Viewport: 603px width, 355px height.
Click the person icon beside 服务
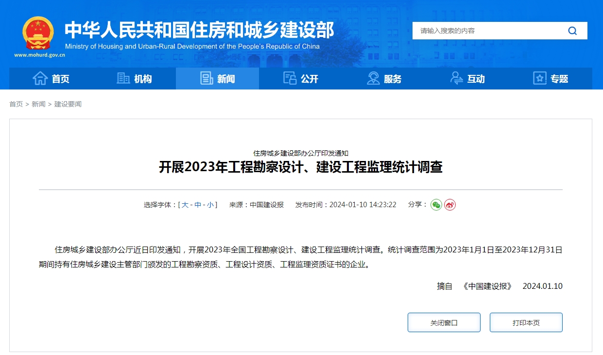point(373,78)
